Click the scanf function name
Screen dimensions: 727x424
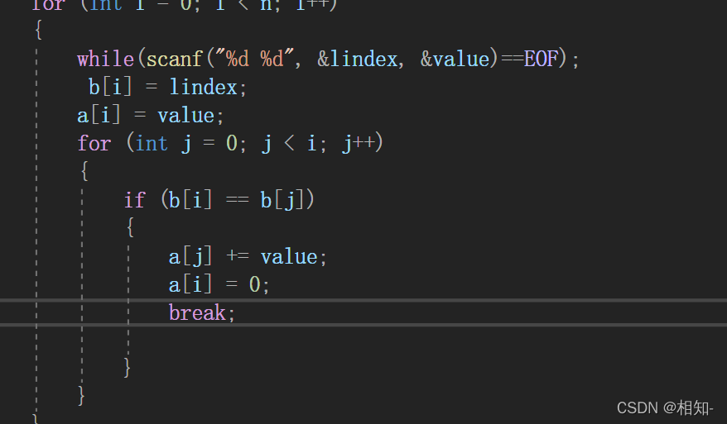[175, 60]
